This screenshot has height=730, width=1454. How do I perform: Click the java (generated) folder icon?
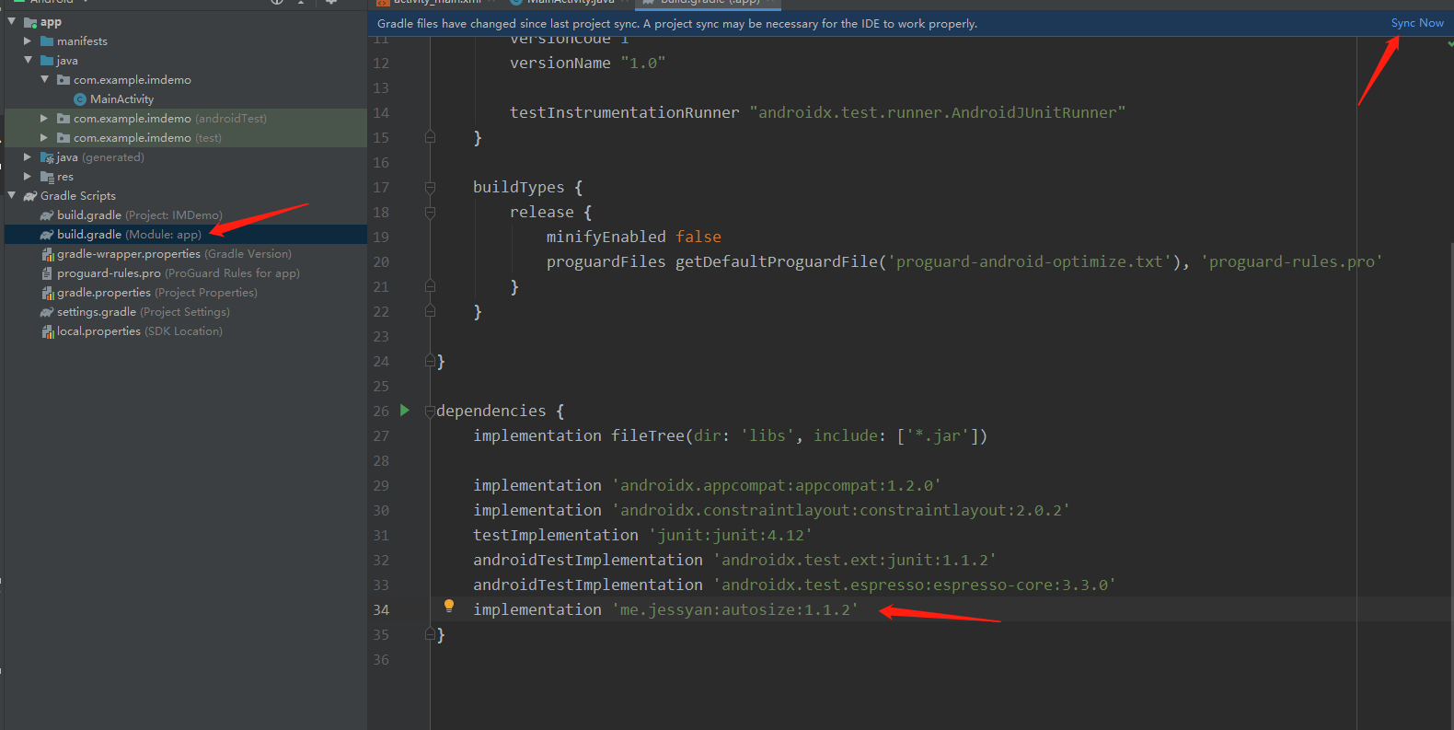pos(47,157)
